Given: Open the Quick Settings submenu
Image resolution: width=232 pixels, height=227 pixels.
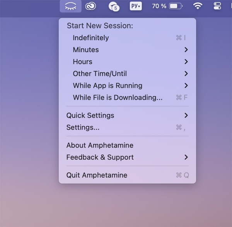Looking at the screenshot, I should click(x=127, y=115).
